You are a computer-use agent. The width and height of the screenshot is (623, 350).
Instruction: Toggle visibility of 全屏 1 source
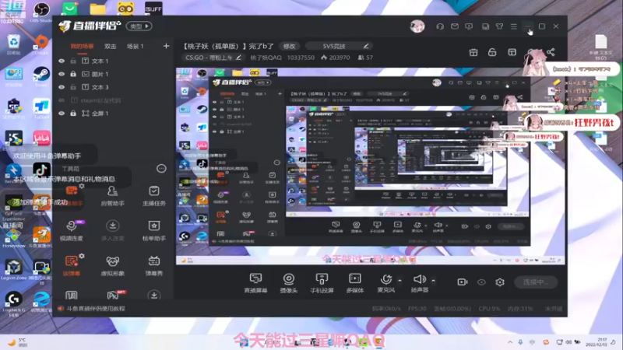tap(62, 114)
